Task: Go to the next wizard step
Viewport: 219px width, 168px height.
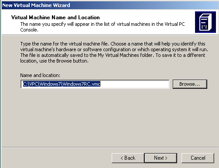Action: click(x=161, y=158)
